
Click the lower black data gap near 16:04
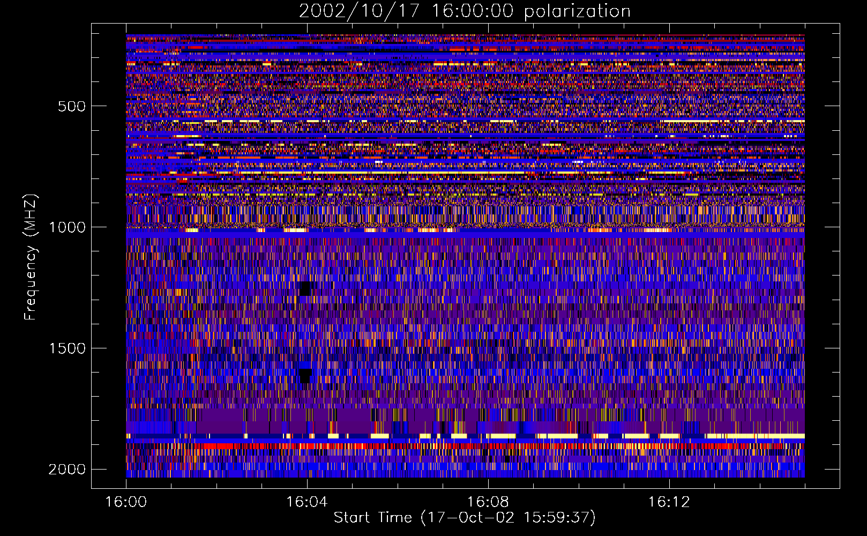point(305,376)
